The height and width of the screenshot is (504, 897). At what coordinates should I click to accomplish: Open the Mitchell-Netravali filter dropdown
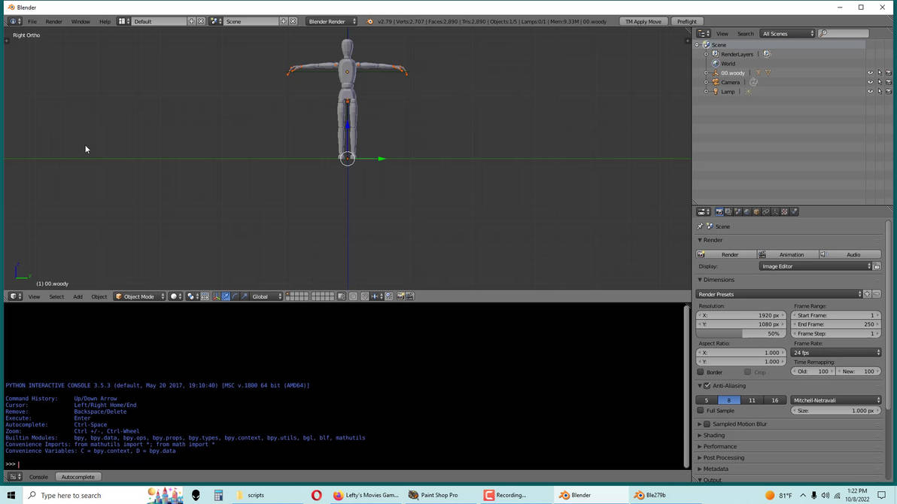pyautogui.click(x=837, y=400)
